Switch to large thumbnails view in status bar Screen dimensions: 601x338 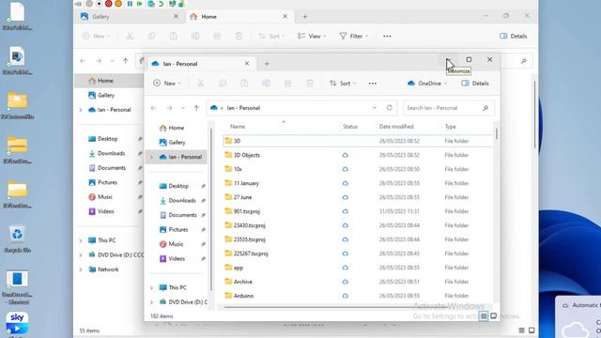494,316
